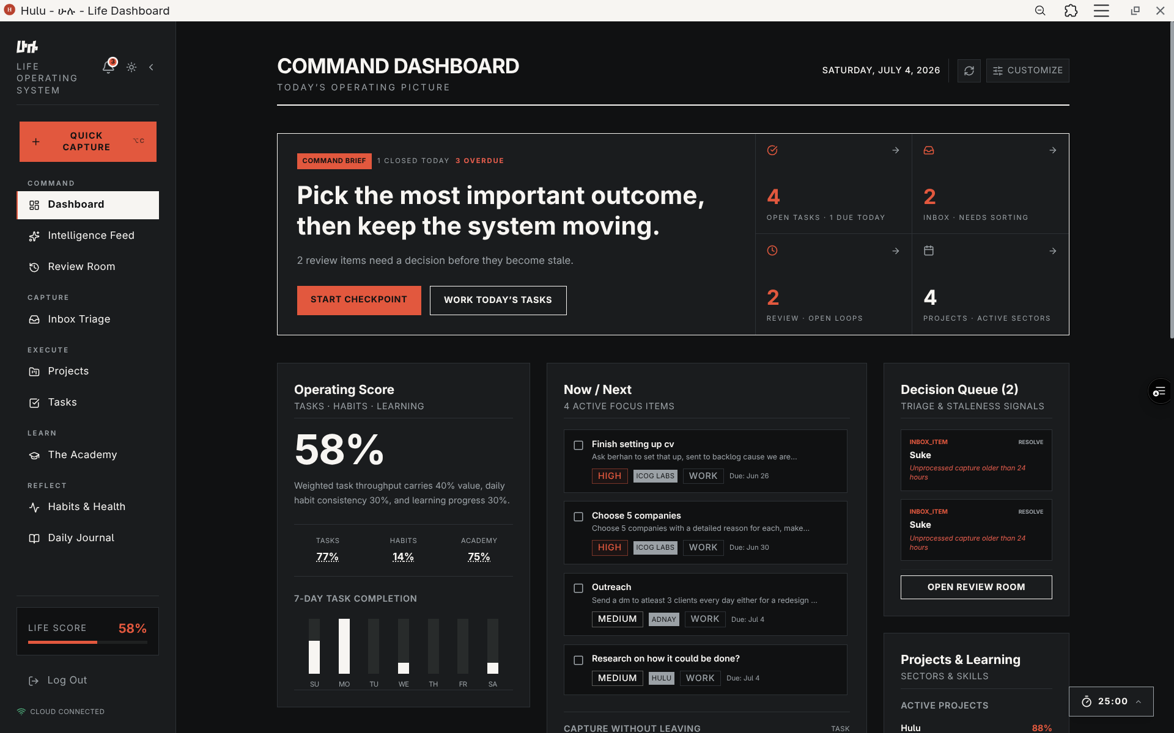Select Dashboard in sidebar
The image size is (1174, 733).
[x=88, y=205]
